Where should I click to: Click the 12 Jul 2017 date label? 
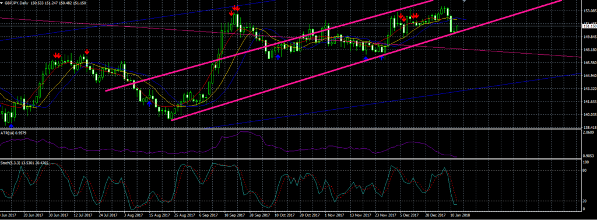pyautogui.click(x=83, y=215)
